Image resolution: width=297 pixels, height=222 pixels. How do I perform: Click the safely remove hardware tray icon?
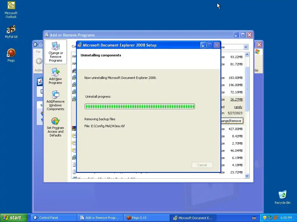pyautogui.click(x=270, y=218)
